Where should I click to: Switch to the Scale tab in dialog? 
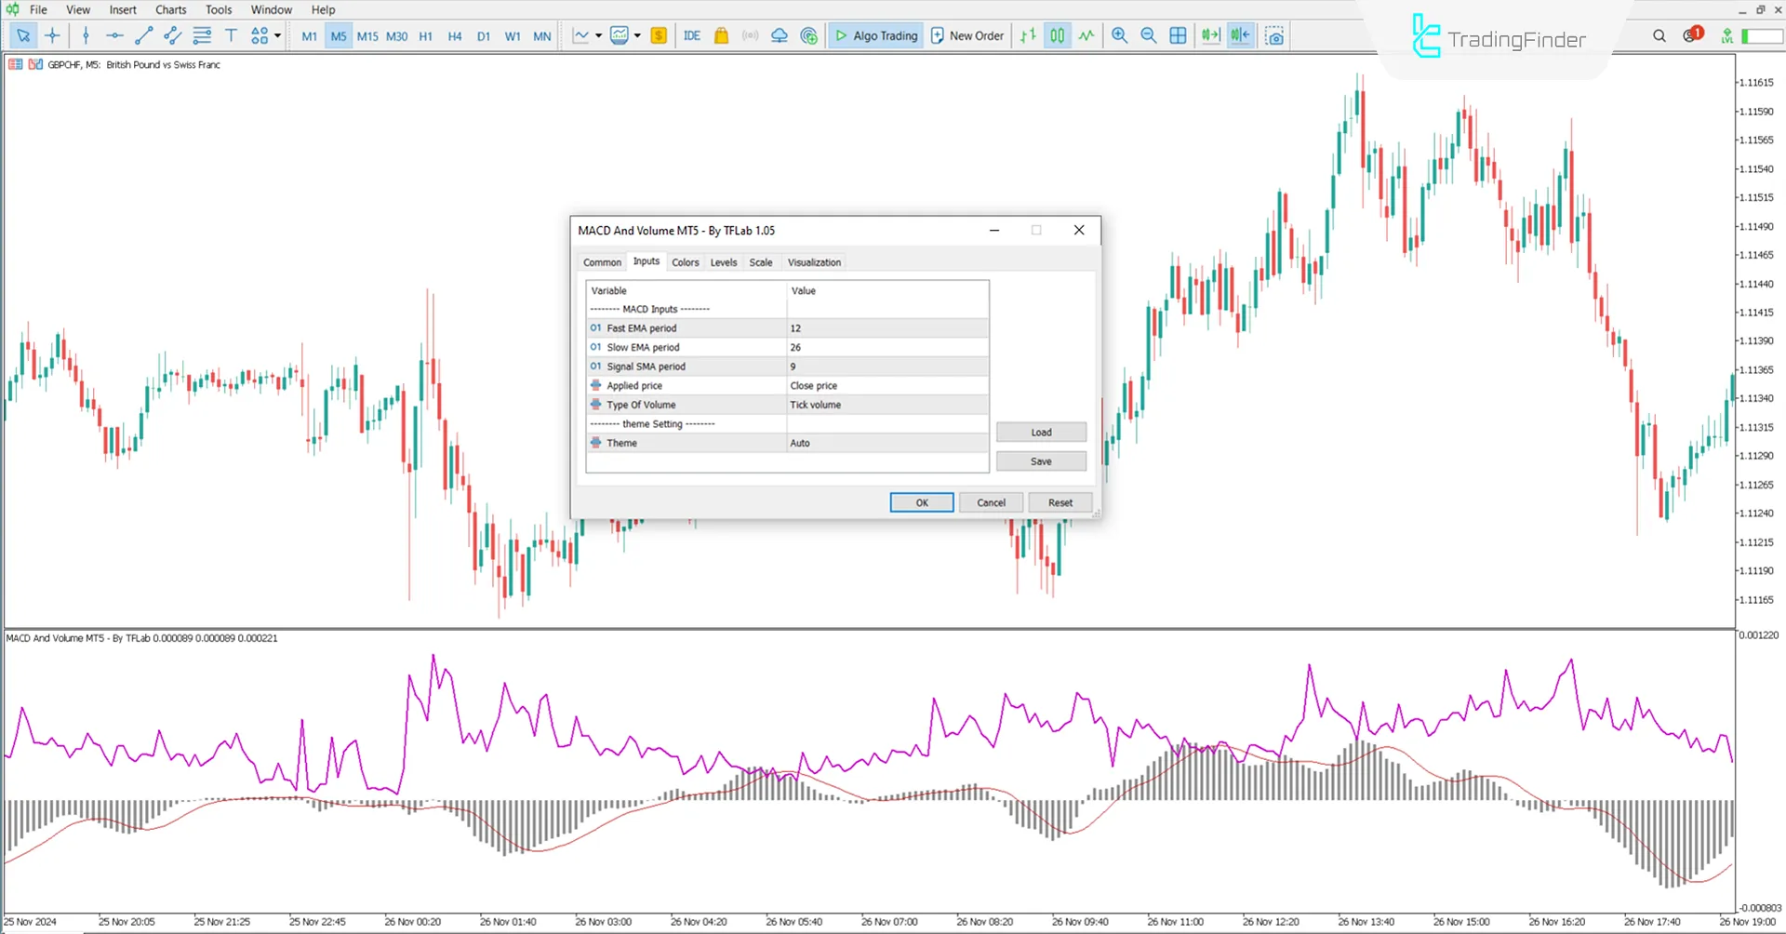(761, 262)
